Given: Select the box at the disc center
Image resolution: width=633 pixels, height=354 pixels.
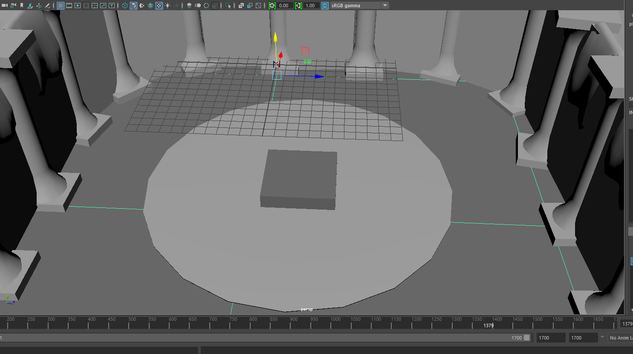Looking at the screenshot, I should coord(299,179).
